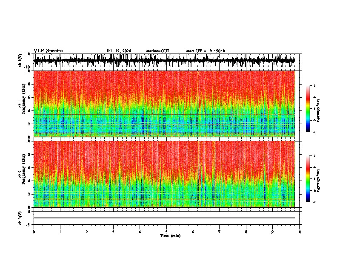Click inside the ch.2 spectrogram panel

pos(164,174)
